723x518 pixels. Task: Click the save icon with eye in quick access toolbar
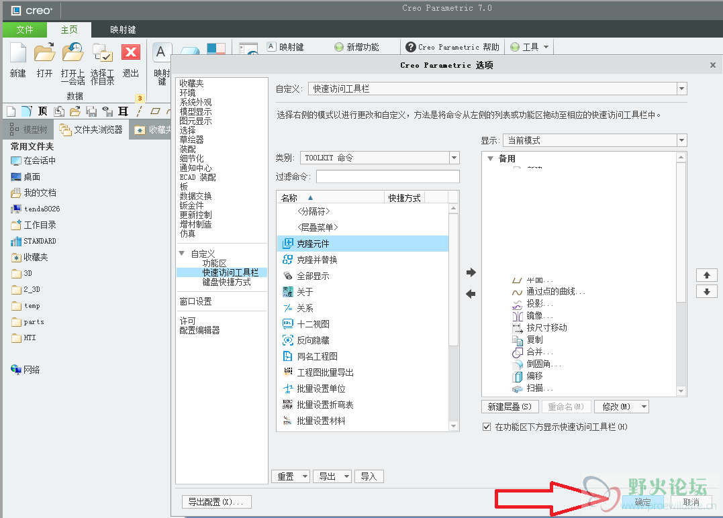click(x=107, y=111)
